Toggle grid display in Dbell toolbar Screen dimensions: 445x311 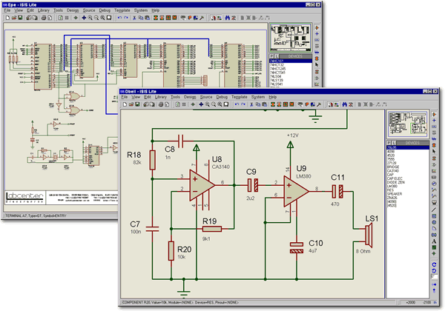(184, 104)
